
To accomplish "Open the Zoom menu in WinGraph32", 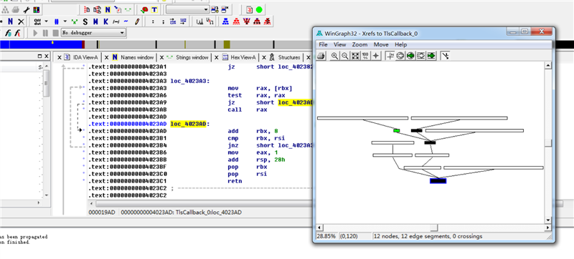I will point(360,44).
